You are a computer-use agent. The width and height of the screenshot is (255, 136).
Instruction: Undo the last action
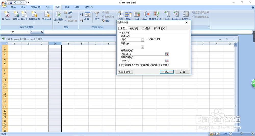[15, 3]
